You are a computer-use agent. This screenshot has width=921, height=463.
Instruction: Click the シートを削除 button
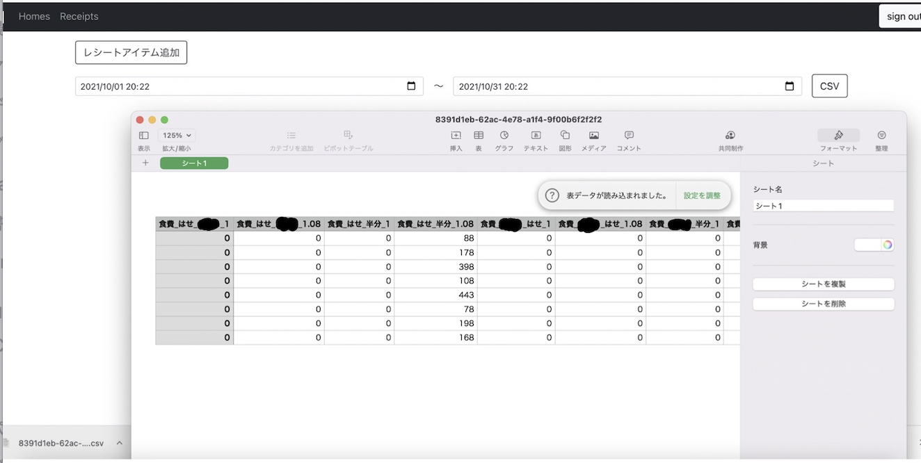point(824,304)
